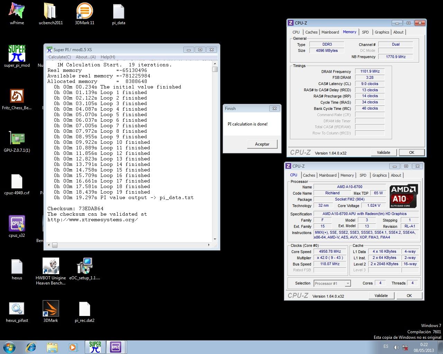The image size is (443, 354).
Task: Open the About...(A) menu in Super PI
Action: (85, 57)
